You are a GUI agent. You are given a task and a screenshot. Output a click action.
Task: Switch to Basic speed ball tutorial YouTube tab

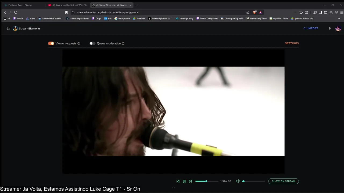point(68,5)
